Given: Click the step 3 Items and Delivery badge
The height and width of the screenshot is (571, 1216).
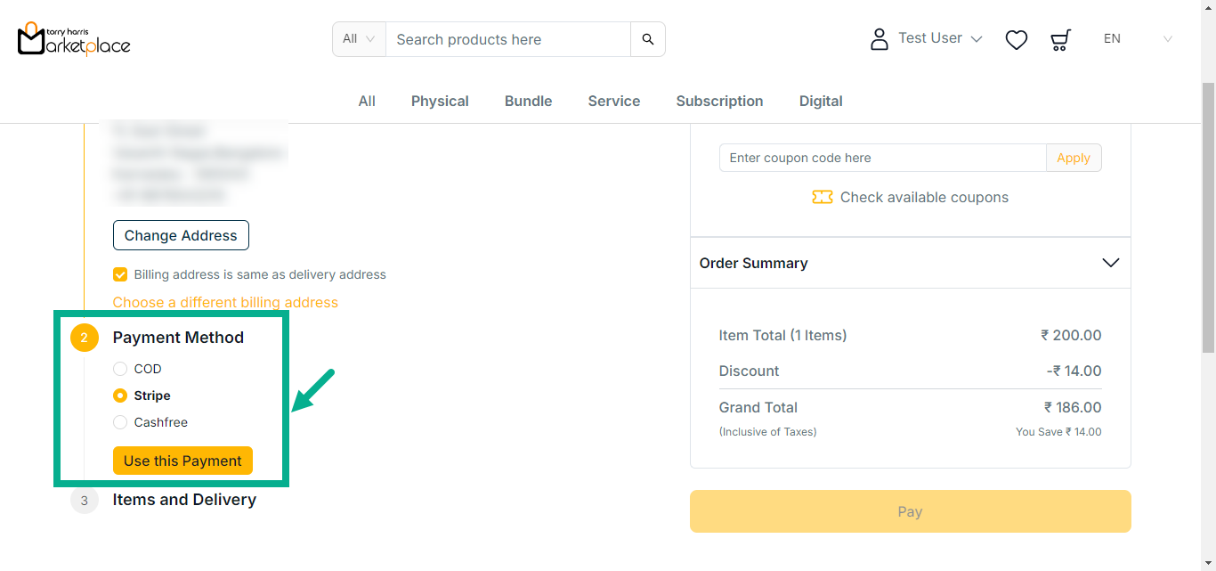Looking at the screenshot, I should [x=85, y=501].
